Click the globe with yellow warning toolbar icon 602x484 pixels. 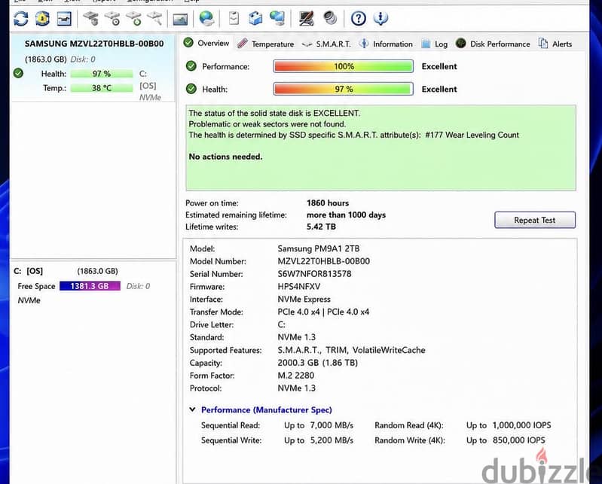pyautogui.click(x=43, y=18)
